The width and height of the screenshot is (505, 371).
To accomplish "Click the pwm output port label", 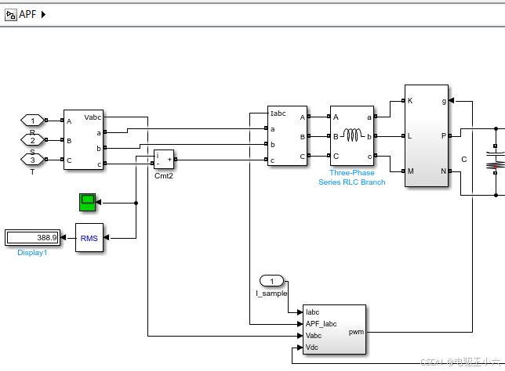I will tap(356, 332).
